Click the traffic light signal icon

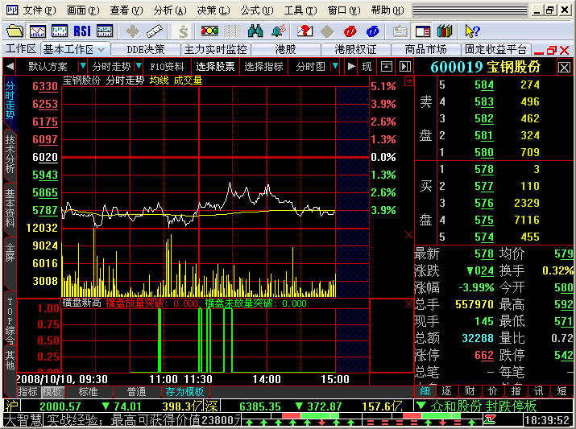tap(209, 31)
